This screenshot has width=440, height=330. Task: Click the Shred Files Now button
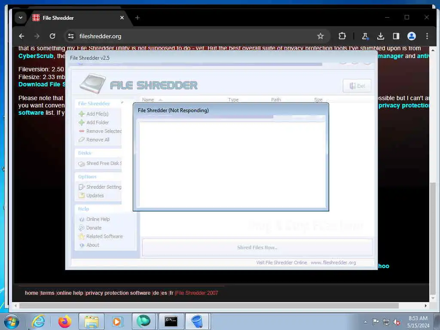click(x=257, y=247)
